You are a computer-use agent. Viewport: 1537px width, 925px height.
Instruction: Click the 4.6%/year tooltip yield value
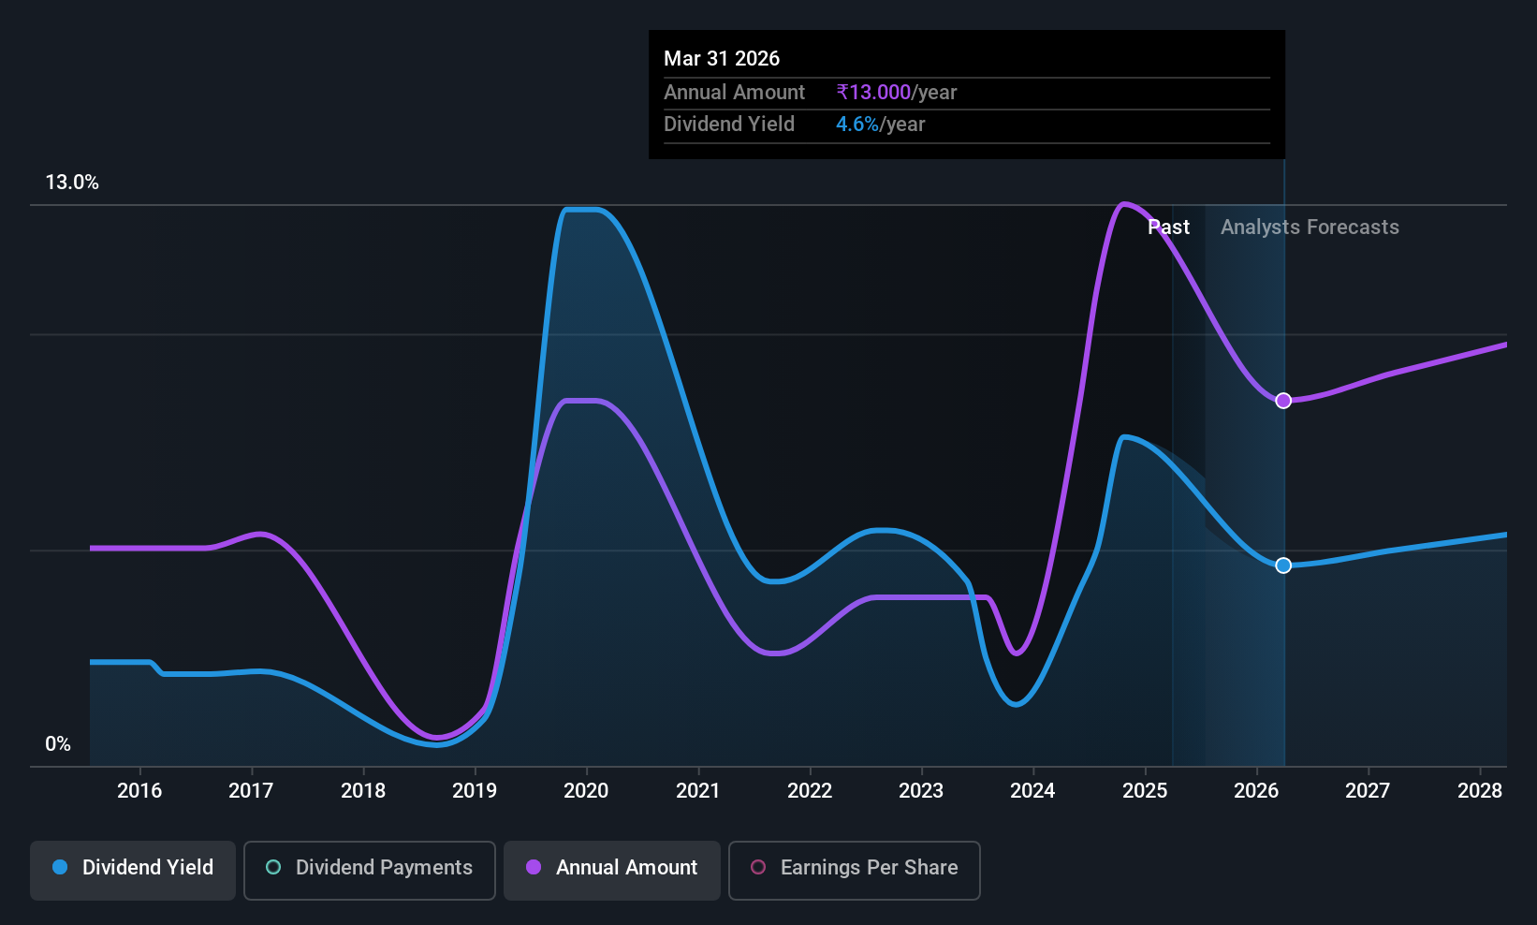880,125
